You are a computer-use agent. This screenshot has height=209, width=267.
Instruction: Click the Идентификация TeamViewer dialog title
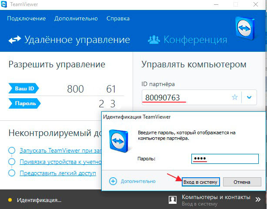[137, 117]
